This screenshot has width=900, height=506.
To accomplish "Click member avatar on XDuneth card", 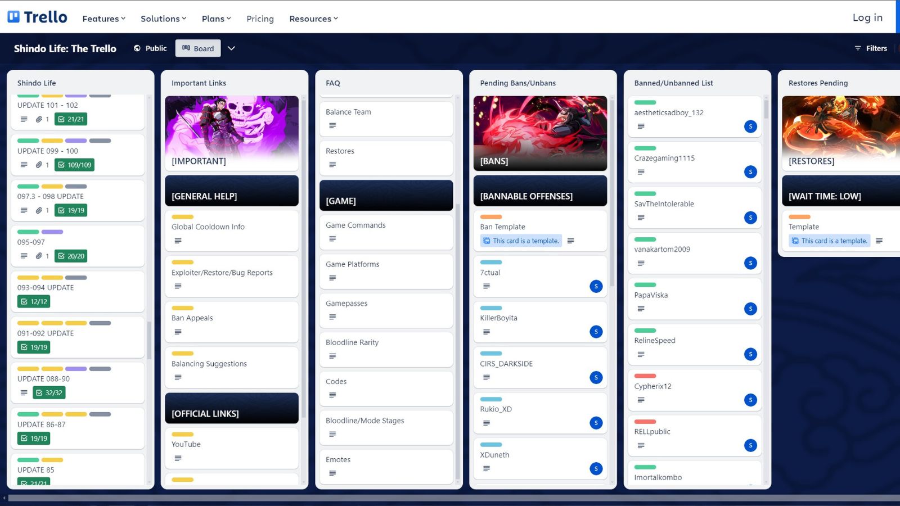I will click(x=596, y=468).
